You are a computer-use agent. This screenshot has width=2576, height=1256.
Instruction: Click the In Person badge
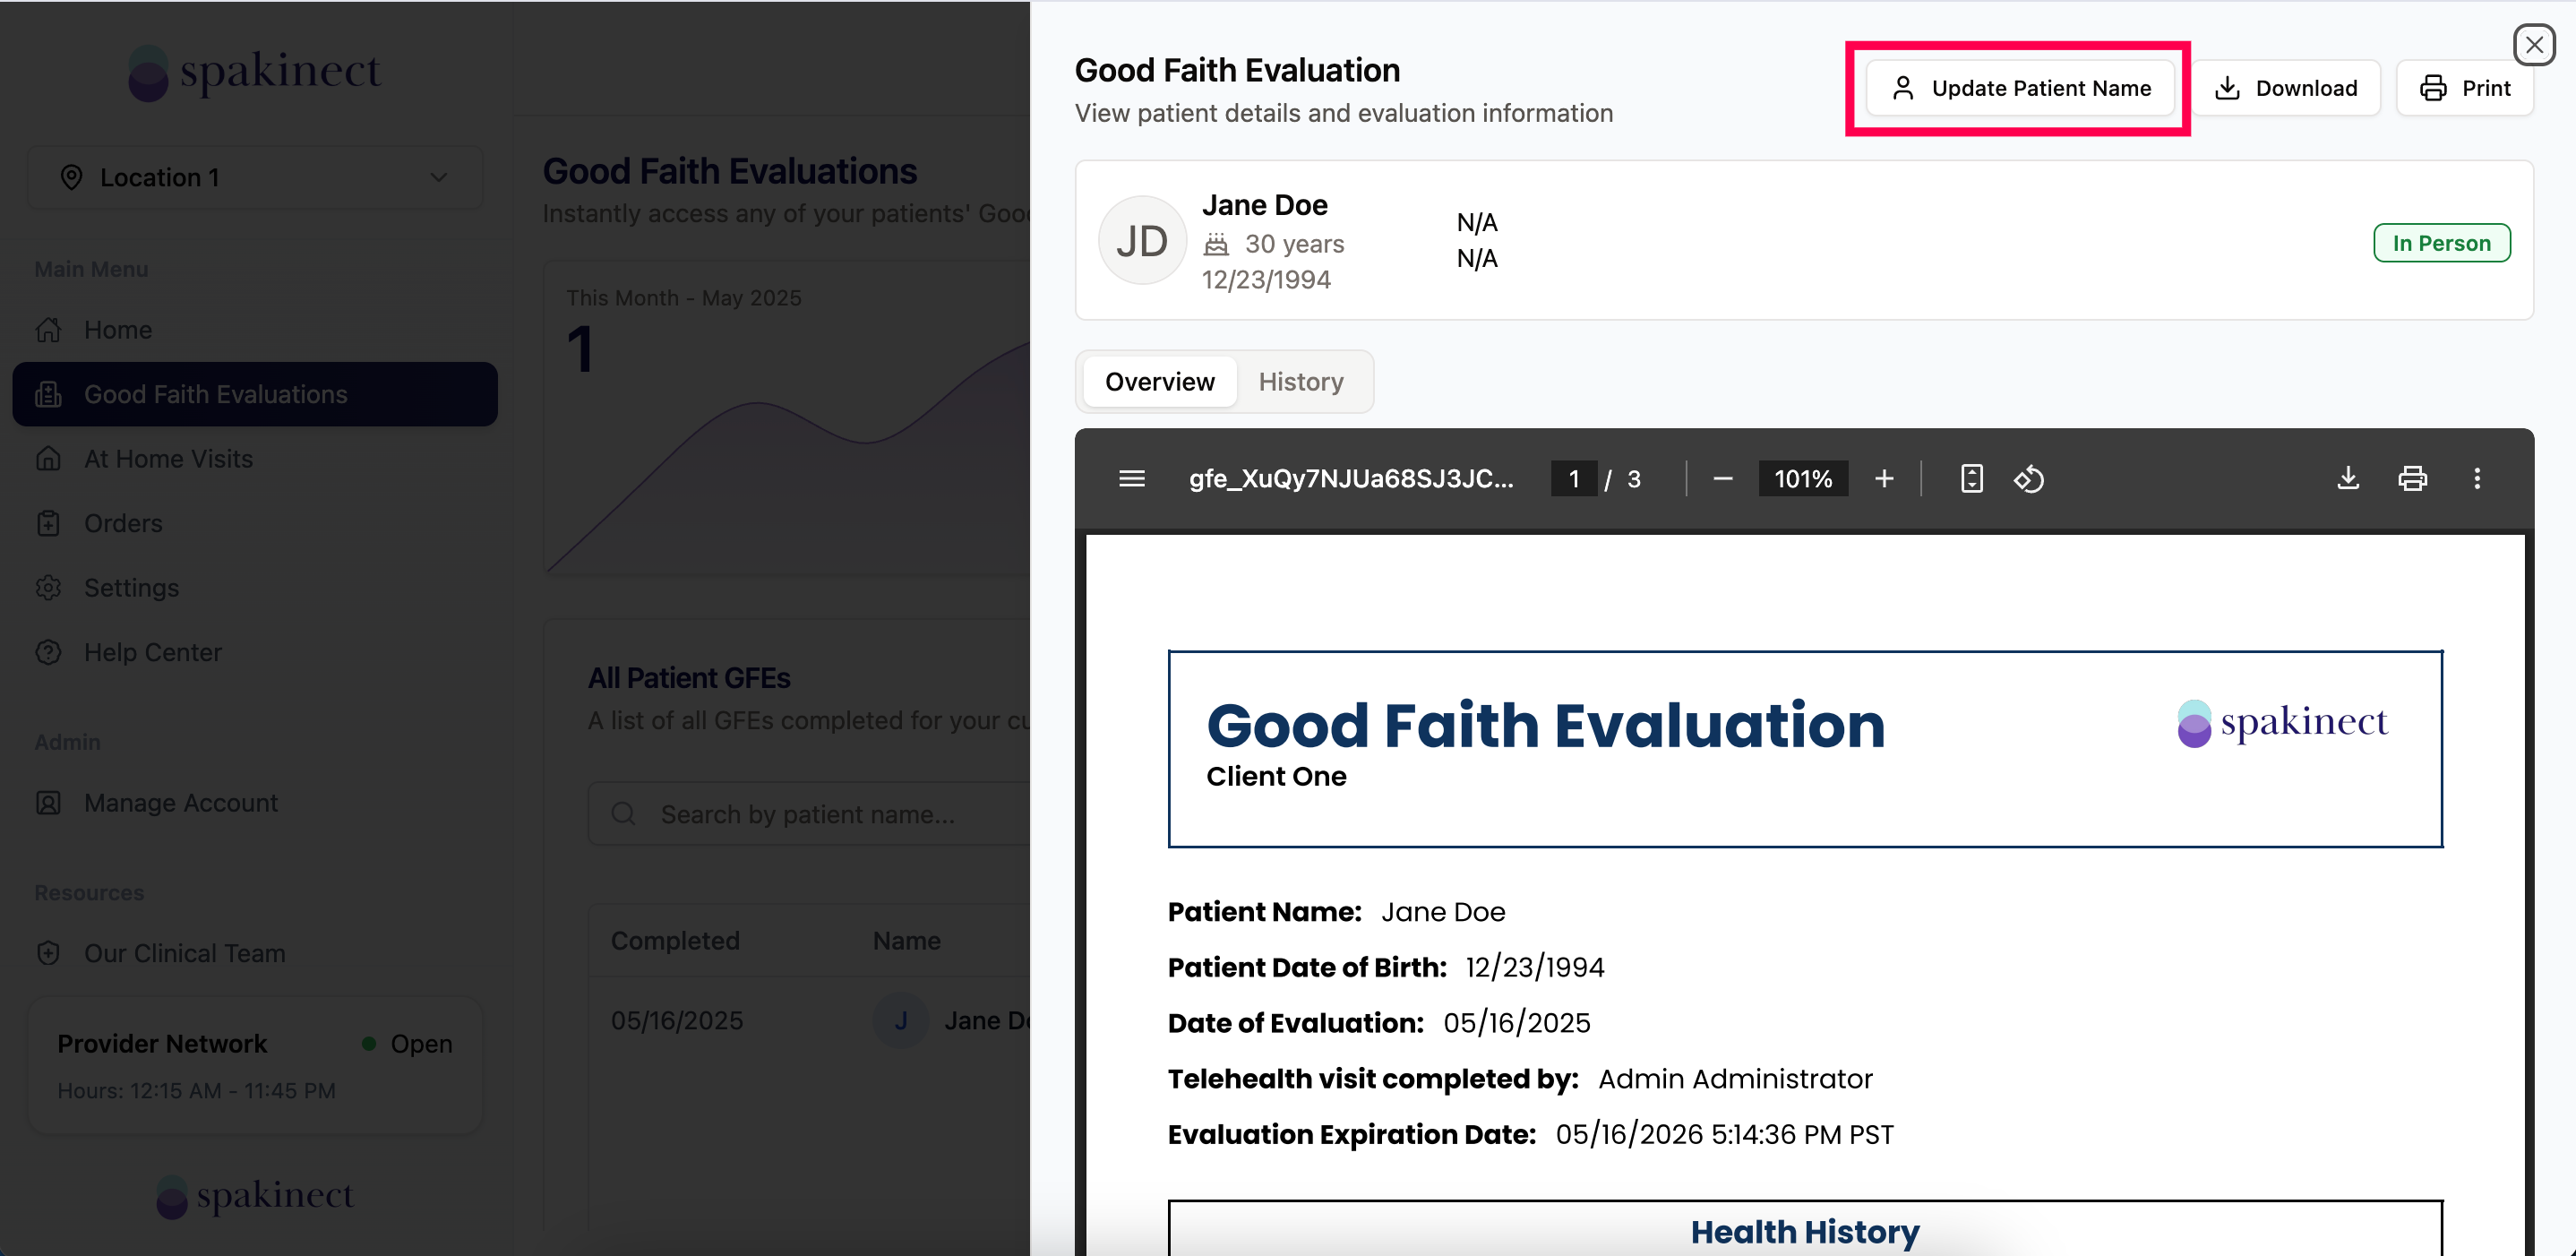(x=2441, y=242)
